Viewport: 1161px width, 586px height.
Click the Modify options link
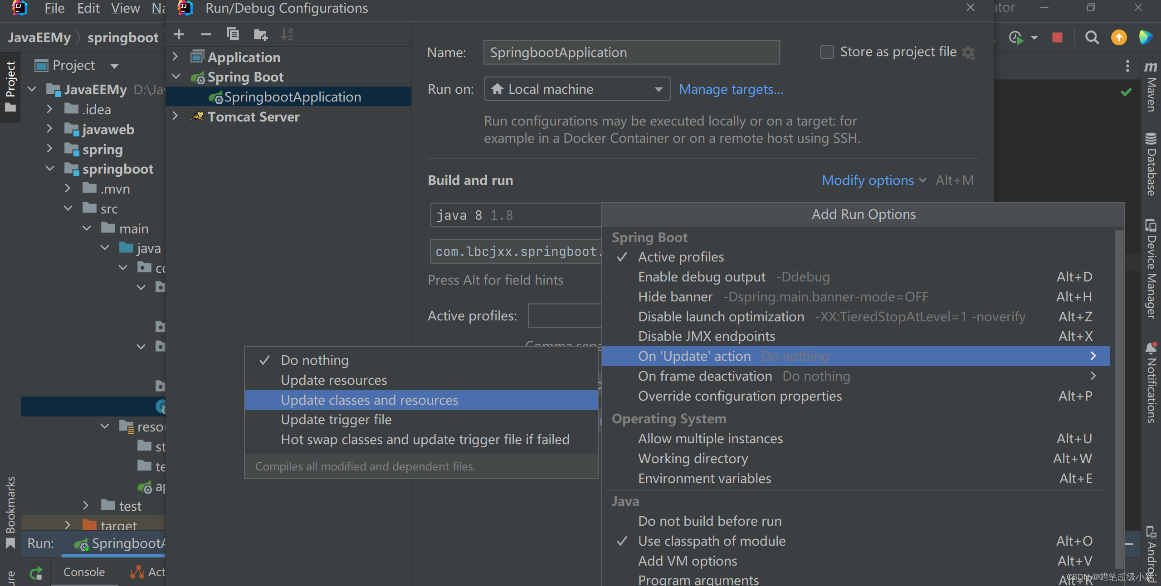point(868,180)
